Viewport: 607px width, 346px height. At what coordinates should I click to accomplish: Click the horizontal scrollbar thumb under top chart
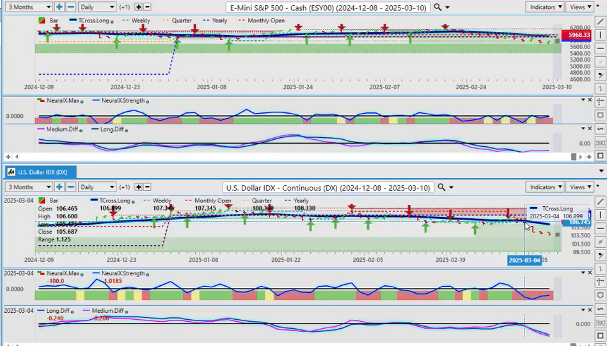coord(574,157)
